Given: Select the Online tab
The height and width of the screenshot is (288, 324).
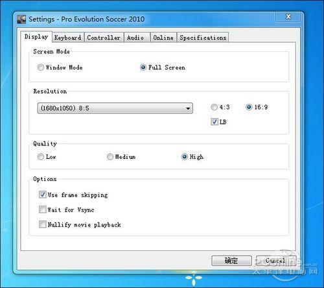Looking at the screenshot, I should (163, 38).
